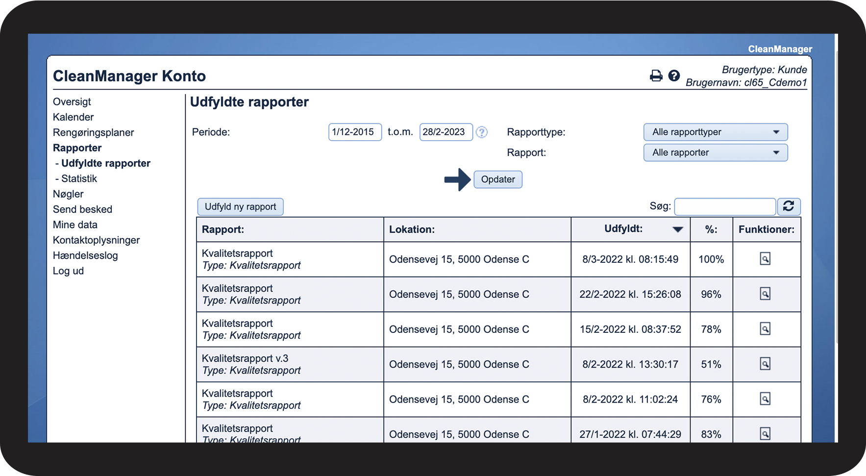View the 100% report from 8/3-2022
This screenshot has width=866, height=476.
click(765, 259)
